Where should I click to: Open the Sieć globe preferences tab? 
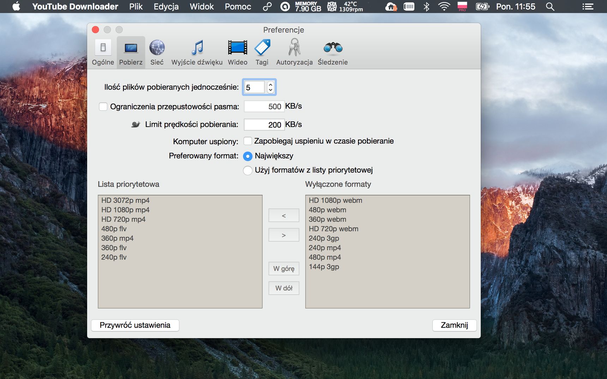[x=157, y=52]
